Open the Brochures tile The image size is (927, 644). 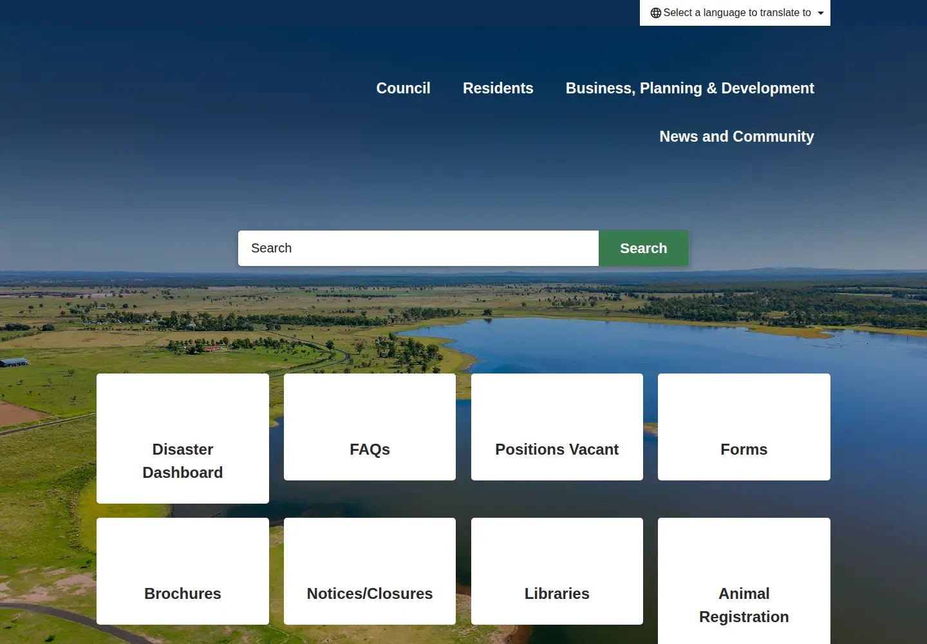(183, 571)
